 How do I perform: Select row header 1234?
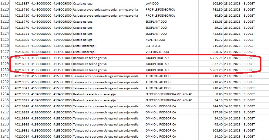[x=5, y=94]
